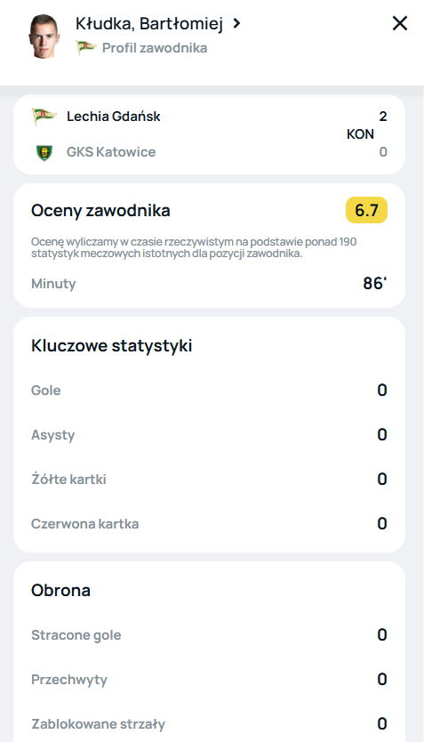Select Lechia Gdańsk team name
The height and width of the screenshot is (742, 424).
pyautogui.click(x=114, y=117)
